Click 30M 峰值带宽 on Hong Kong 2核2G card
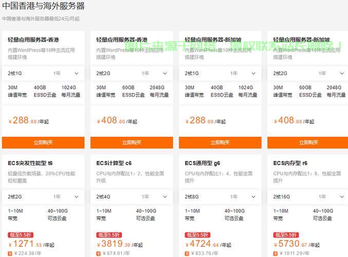 [x=106, y=91]
